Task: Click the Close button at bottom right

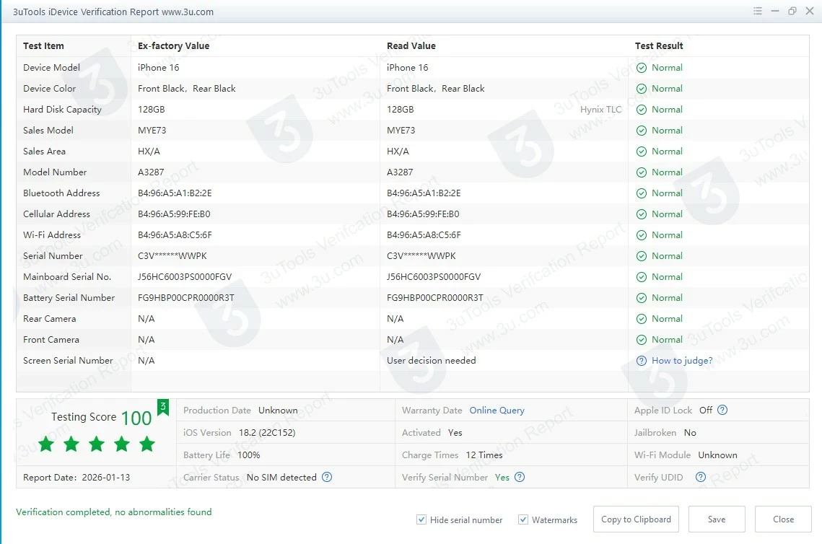Action: pos(783,519)
